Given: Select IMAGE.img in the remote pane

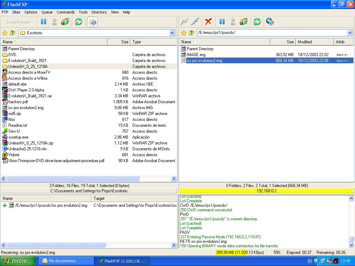Looking at the screenshot, I should tap(196, 54).
